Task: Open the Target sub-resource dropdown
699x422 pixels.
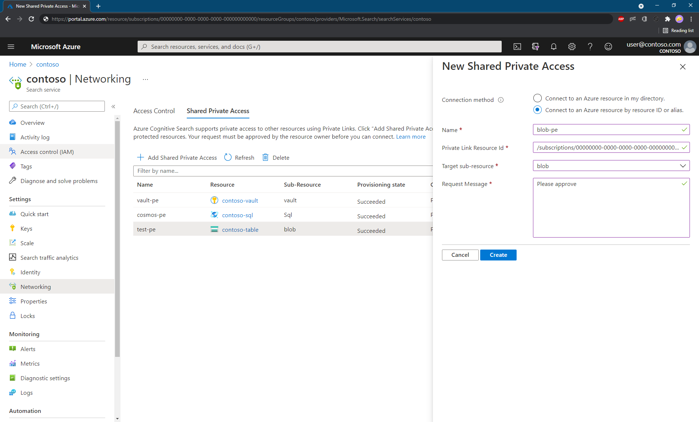Action: click(611, 166)
